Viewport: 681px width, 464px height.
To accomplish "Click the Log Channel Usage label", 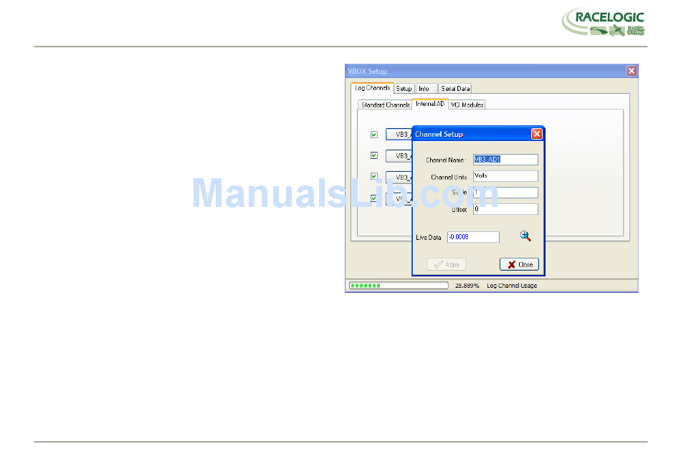I will click(x=512, y=286).
